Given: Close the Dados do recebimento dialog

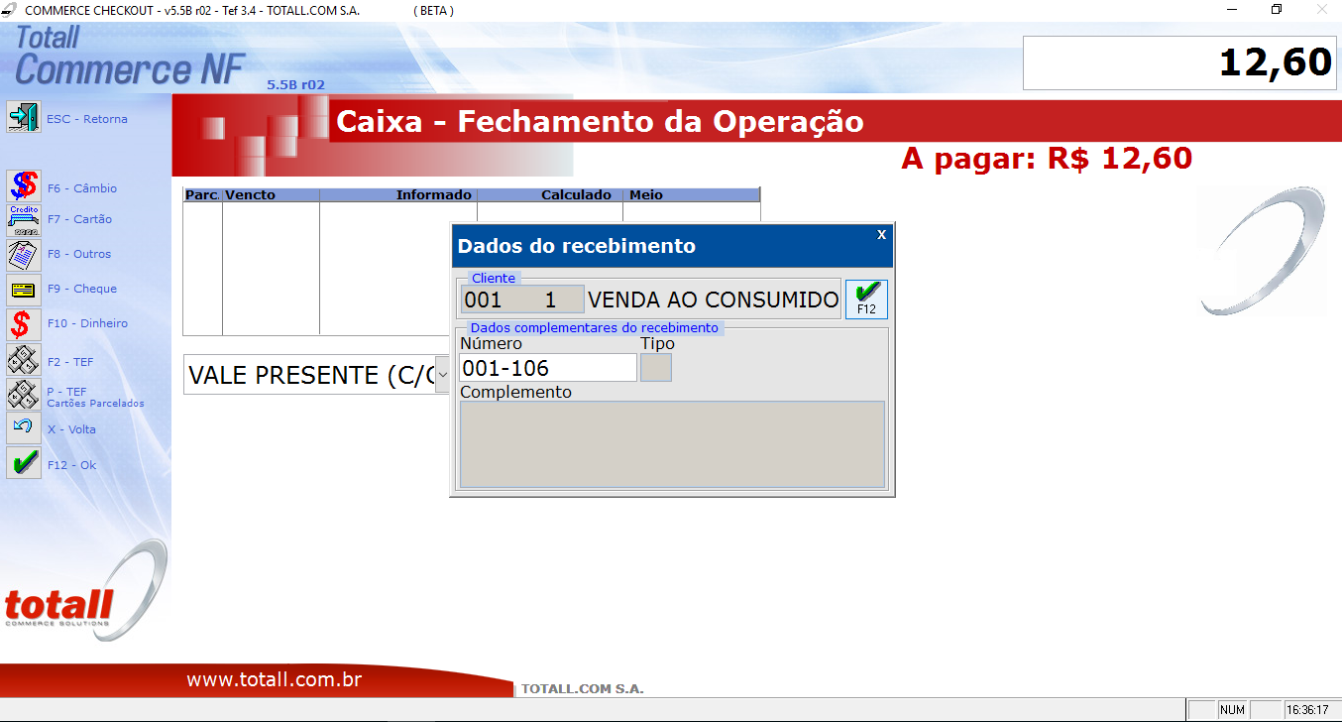Looking at the screenshot, I should click(881, 234).
